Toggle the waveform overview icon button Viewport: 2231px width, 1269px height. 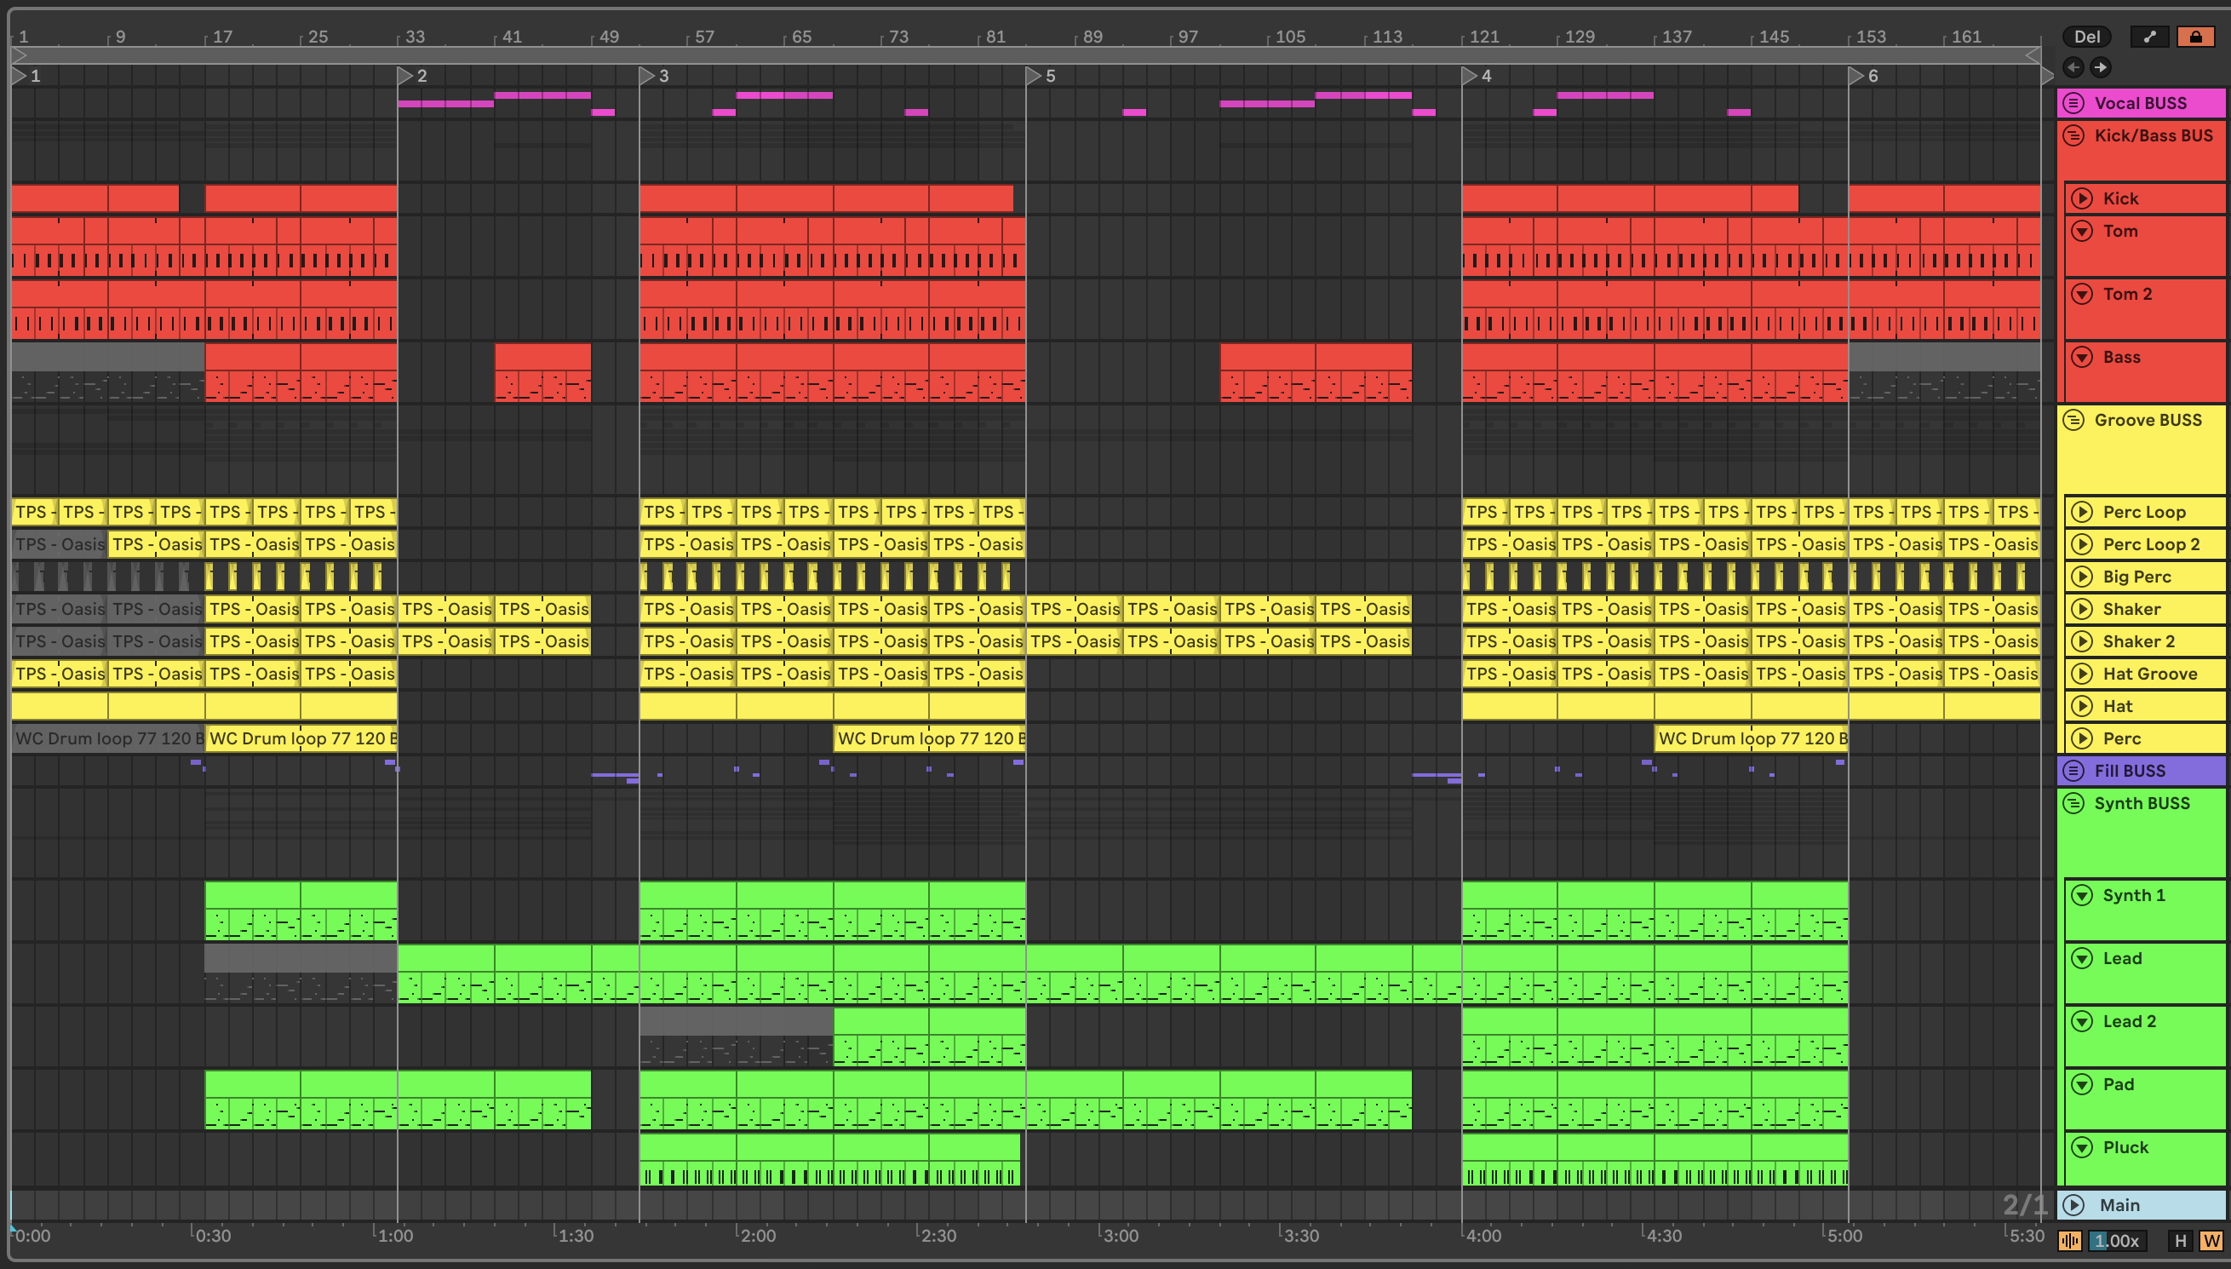[x=2070, y=1240]
